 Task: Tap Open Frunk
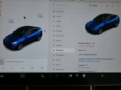[11, 21]
